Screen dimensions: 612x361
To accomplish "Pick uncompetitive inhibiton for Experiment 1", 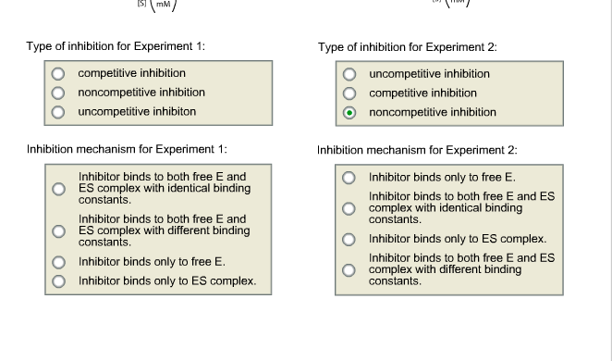I will [58, 112].
